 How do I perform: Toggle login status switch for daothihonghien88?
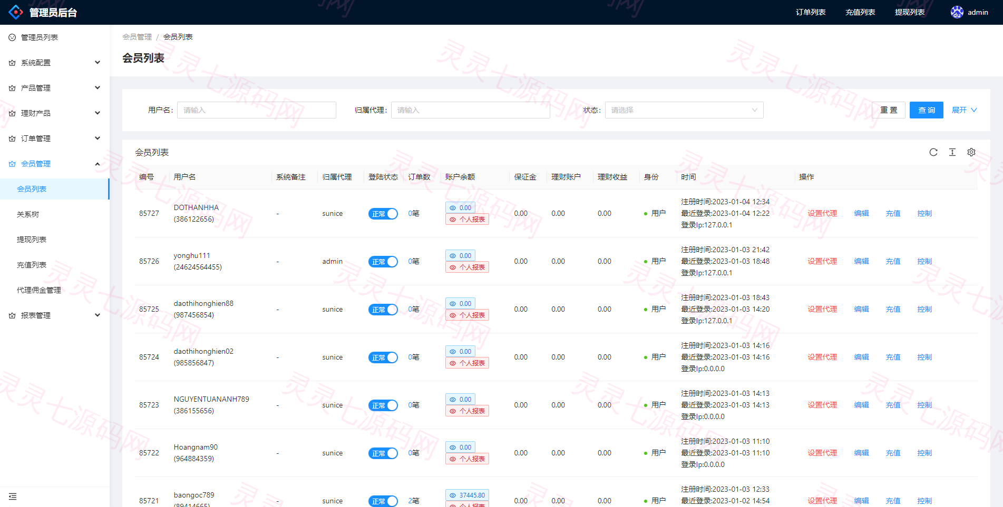(x=383, y=310)
